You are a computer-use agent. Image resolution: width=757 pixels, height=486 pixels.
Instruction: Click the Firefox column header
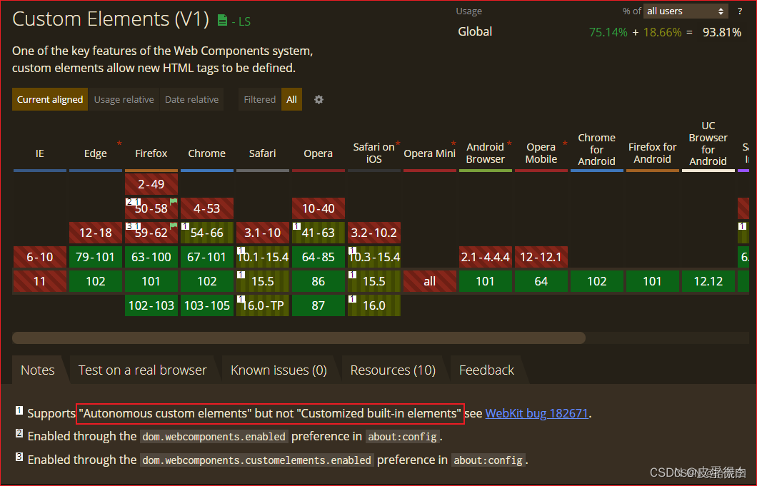click(x=151, y=153)
